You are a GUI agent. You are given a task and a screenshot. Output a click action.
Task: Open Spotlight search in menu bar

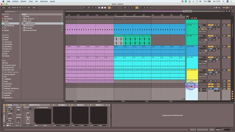click(x=223, y=1)
